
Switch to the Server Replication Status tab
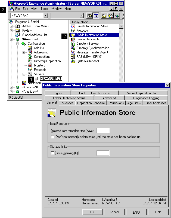(x=143, y=93)
